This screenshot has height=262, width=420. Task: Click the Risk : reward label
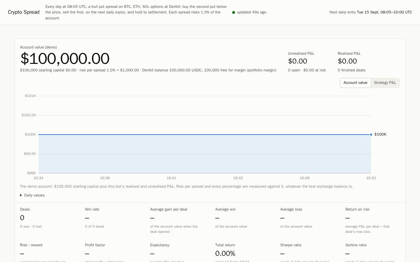tap(31, 245)
